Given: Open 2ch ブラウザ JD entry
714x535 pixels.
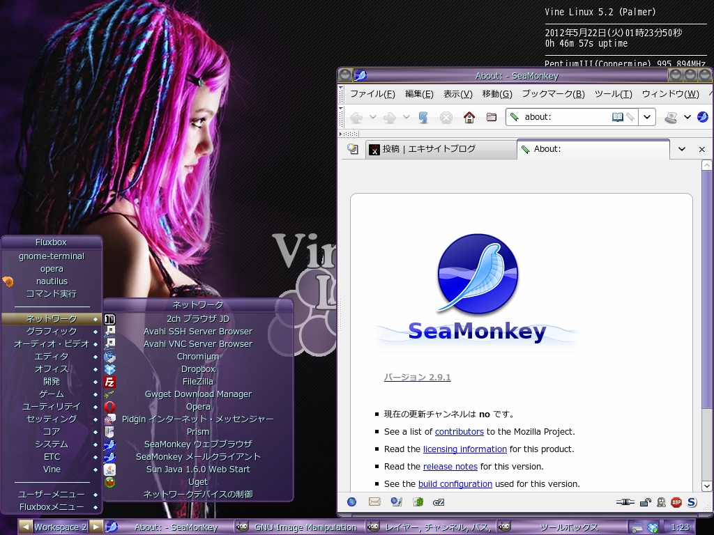Looking at the screenshot, I should tap(198, 319).
